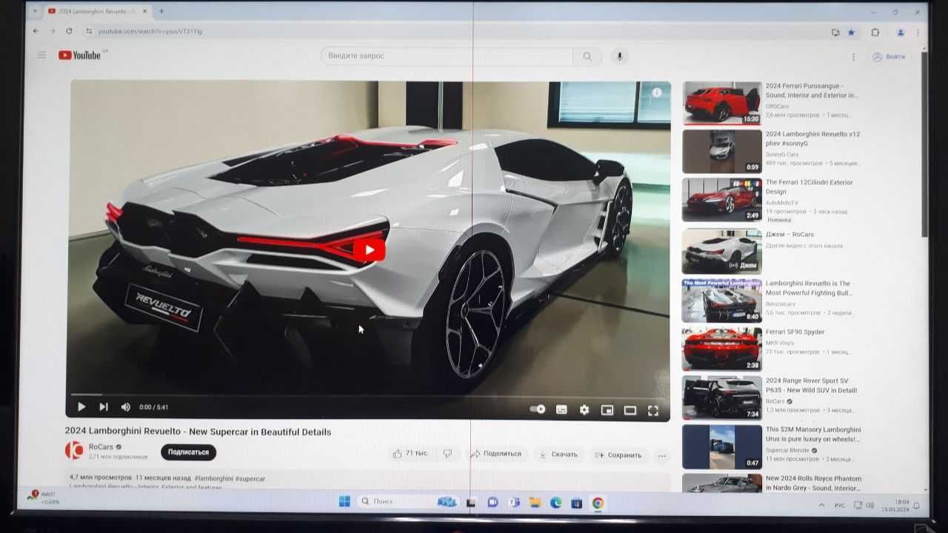The width and height of the screenshot is (948, 533).
Task: Open Chrome profile avatar
Action: 901,33
